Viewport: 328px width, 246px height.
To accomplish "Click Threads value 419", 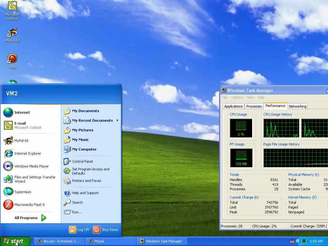I will [275, 184].
